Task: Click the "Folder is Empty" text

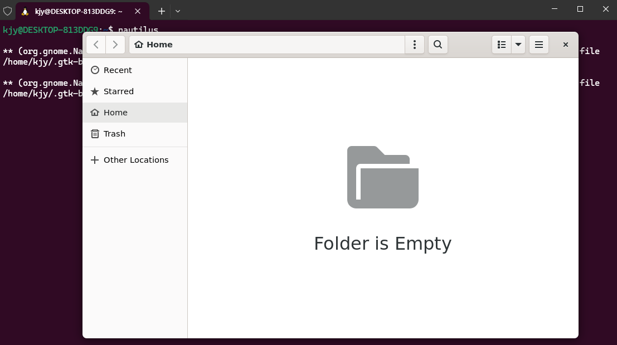Action: click(x=383, y=244)
